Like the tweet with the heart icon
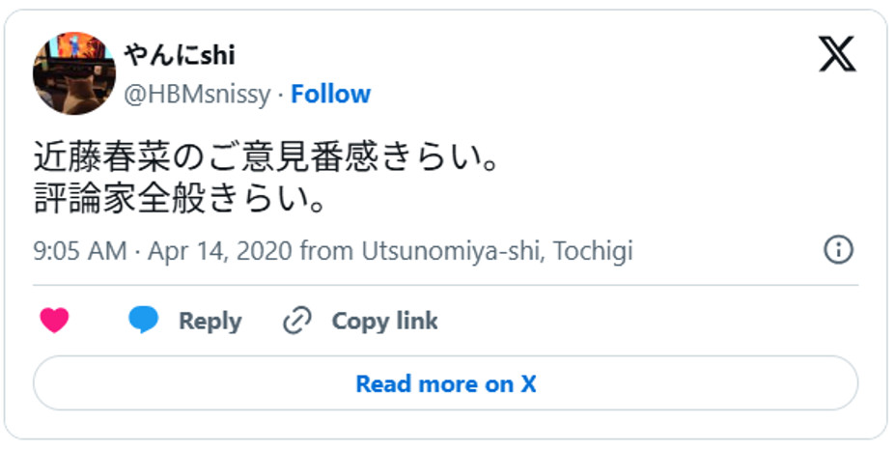896x451 pixels. [x=55, y=321]
